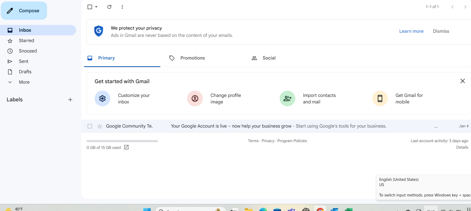The image size is (471, 211).
Task: Click the '1–1 of 1' message count
Action: (432, 7)
